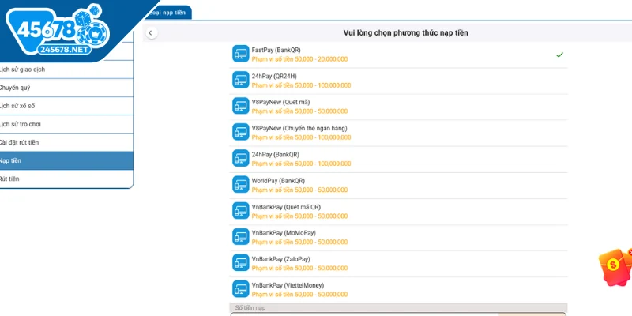Click the 45678 site logo
Screen dimensions: 632x316
pos(58,32)
